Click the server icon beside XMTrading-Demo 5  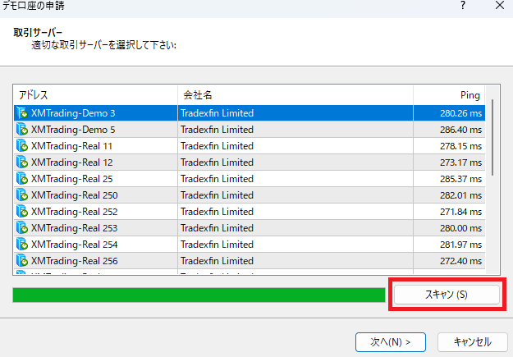click(22, 130)
